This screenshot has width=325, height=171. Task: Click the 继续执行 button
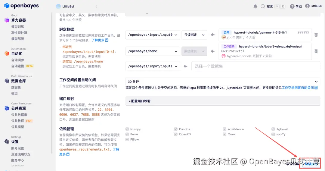click(x=311, y=164)
